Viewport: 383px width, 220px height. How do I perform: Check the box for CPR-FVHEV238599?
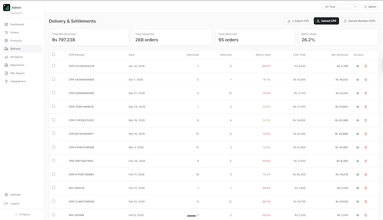click(x=54, y=147)
